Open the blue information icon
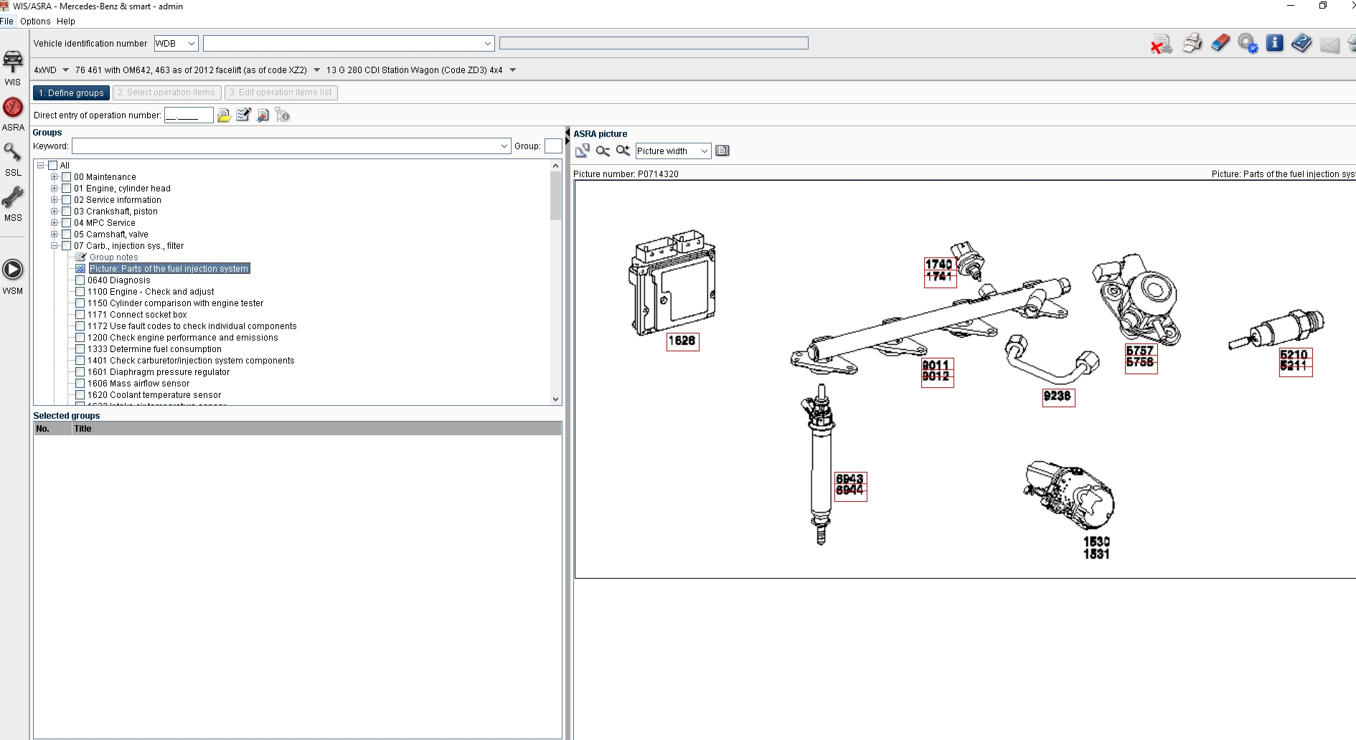The image size is (1356, 740). 1274,43
